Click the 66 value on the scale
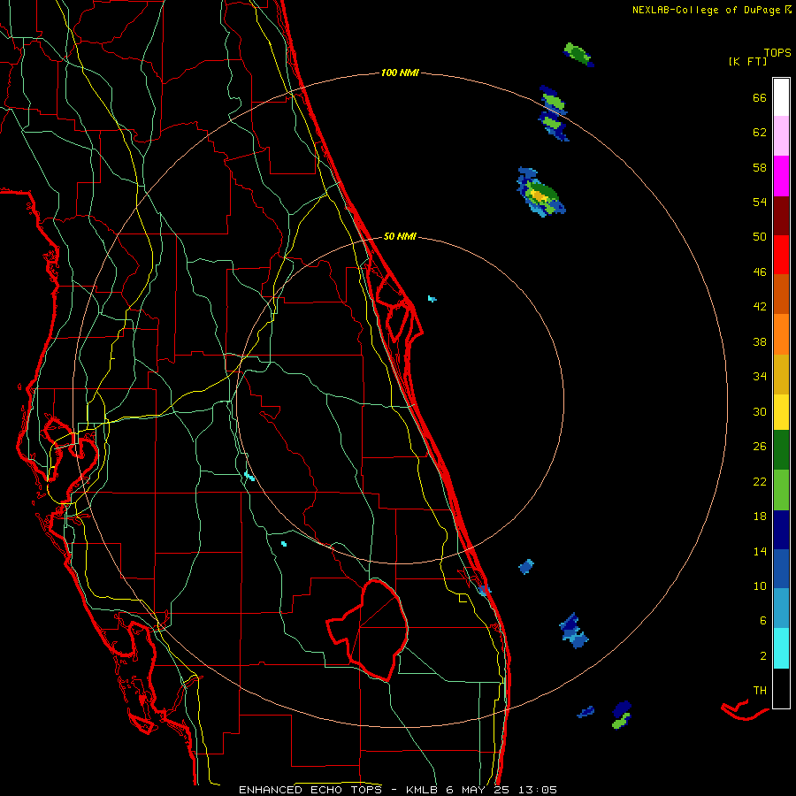The height and width of the screenshot is (796, 796). 760,97
